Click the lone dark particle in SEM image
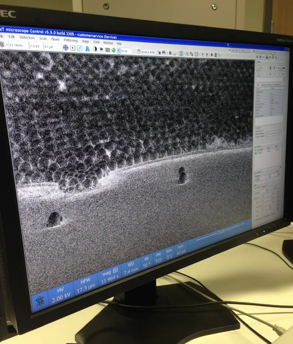 54,219
